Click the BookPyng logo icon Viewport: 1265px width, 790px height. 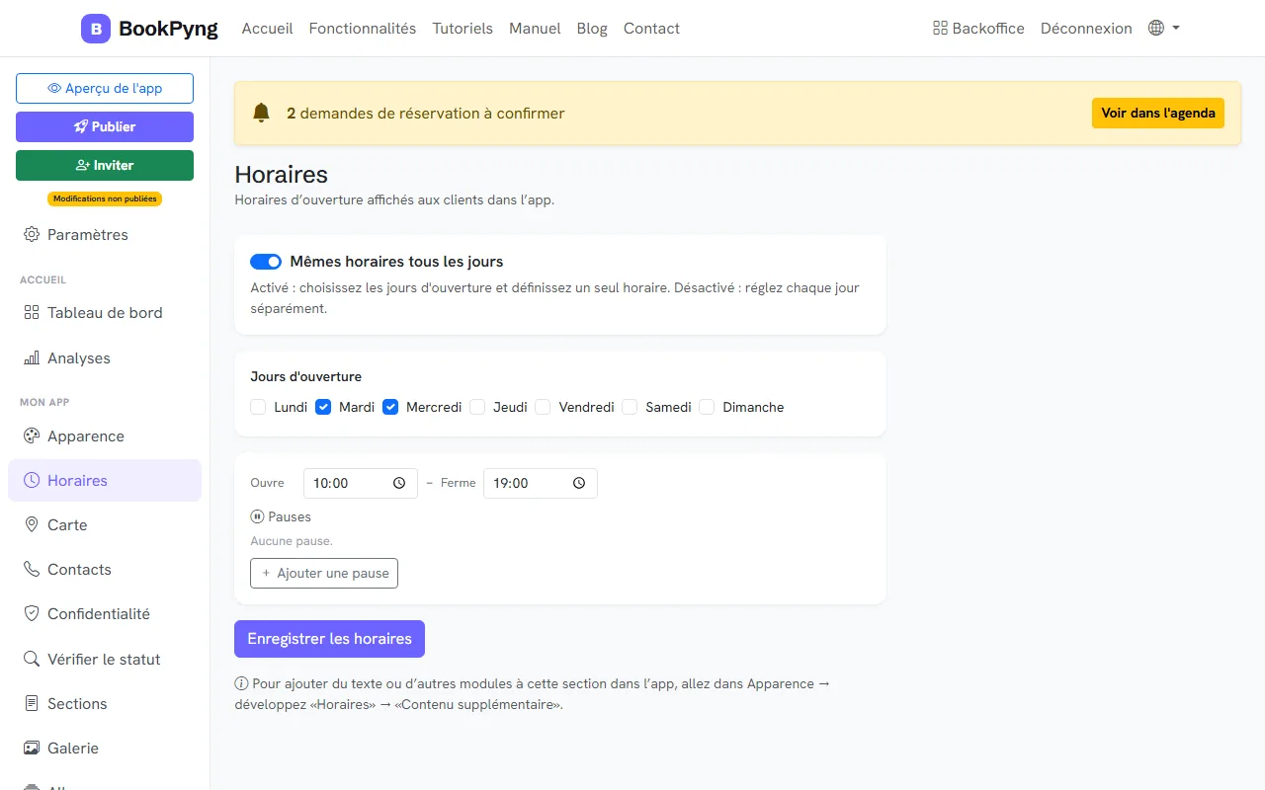pyautogui.click(x=96, y=29)
